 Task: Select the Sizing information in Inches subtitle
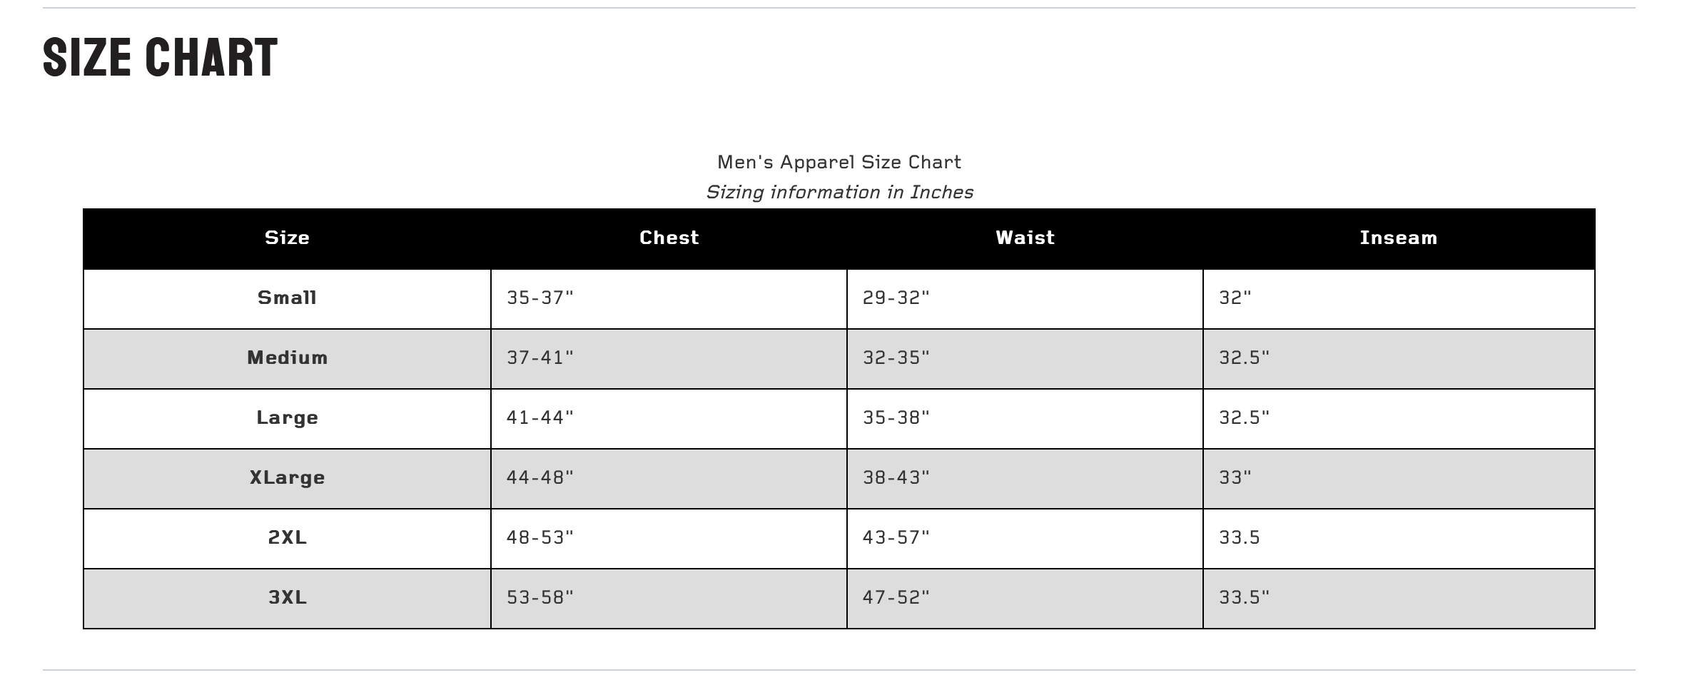(x=839, y=192)
